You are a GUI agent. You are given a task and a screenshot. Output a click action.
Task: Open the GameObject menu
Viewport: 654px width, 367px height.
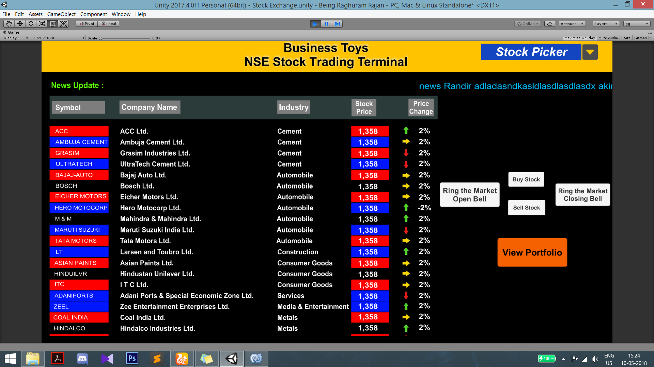tap(61, 14)
